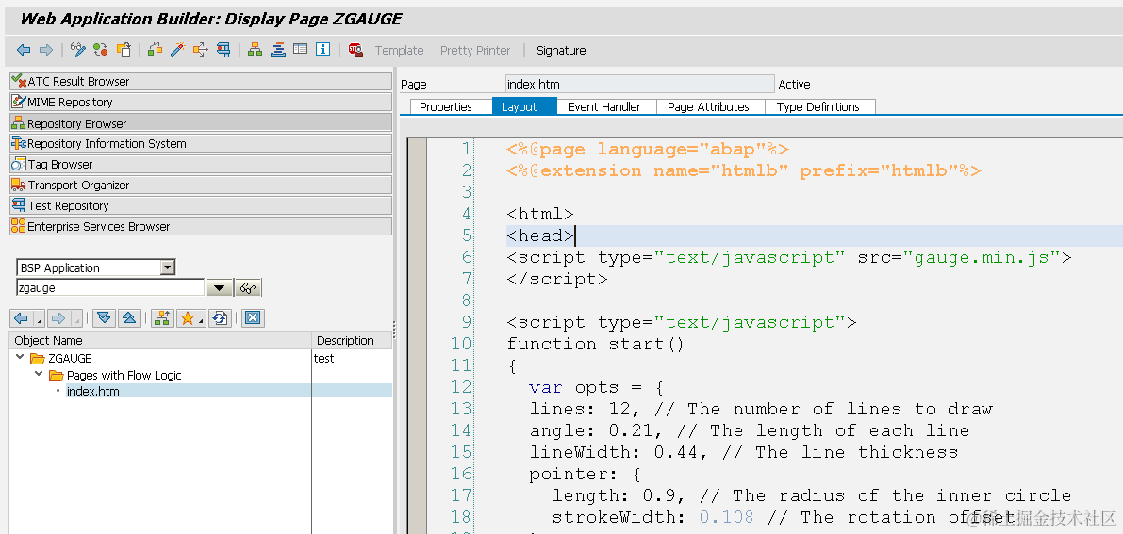Open the blue information icon
The height and width of the screenshot is (534, 1123).
(323, 49)
